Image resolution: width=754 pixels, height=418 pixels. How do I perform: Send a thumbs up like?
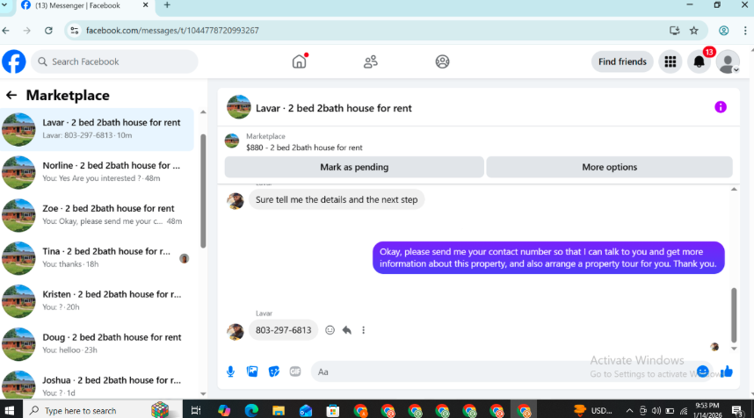726,371
